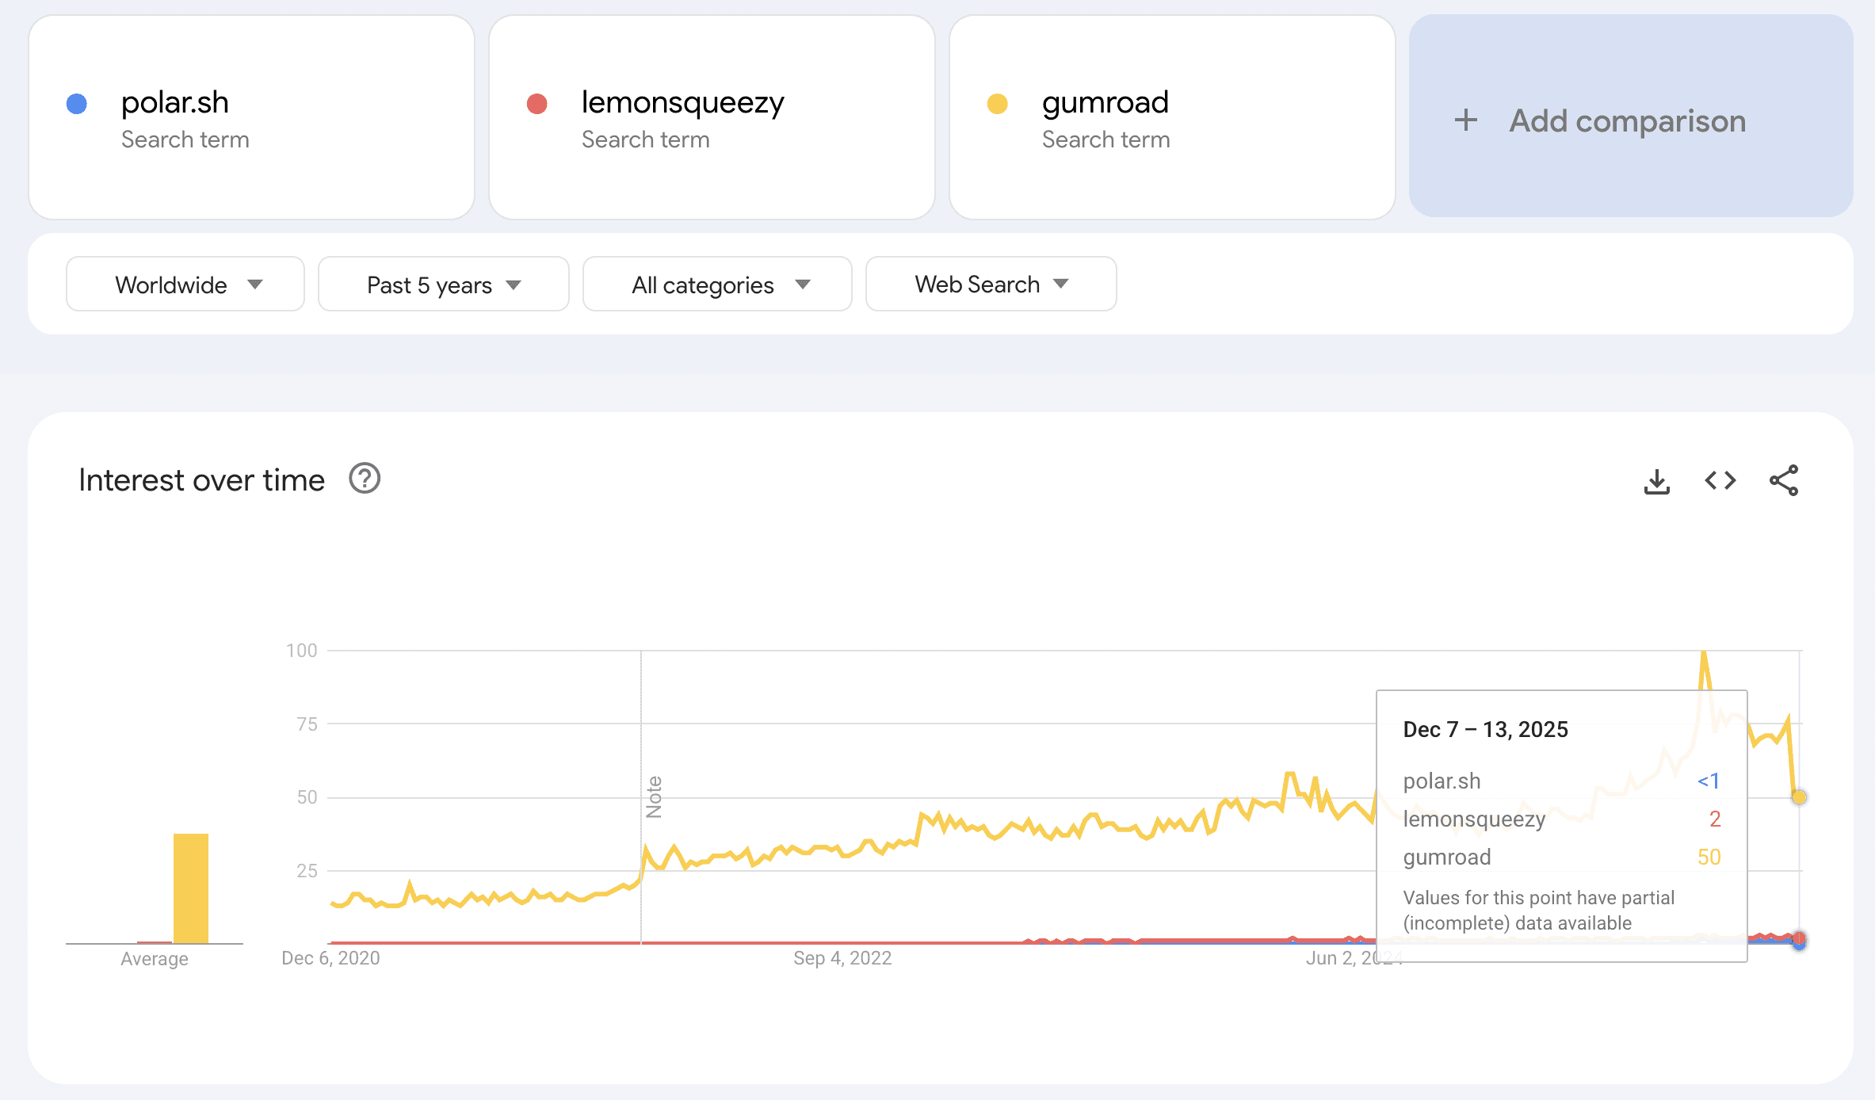Download the Interest over time data as CSV

(1656, 480)
